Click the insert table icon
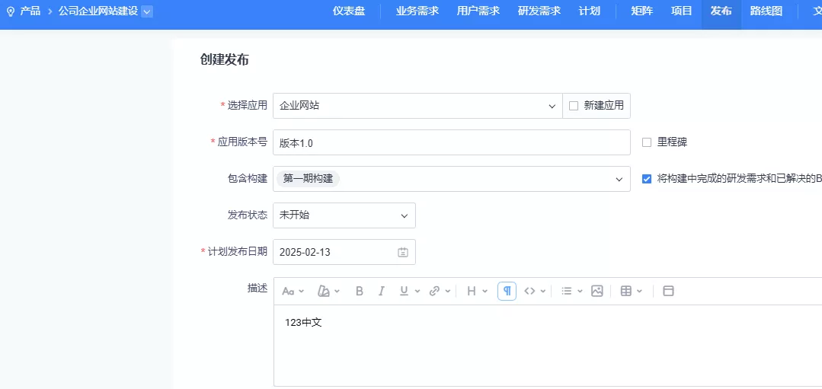 [626, 291]
